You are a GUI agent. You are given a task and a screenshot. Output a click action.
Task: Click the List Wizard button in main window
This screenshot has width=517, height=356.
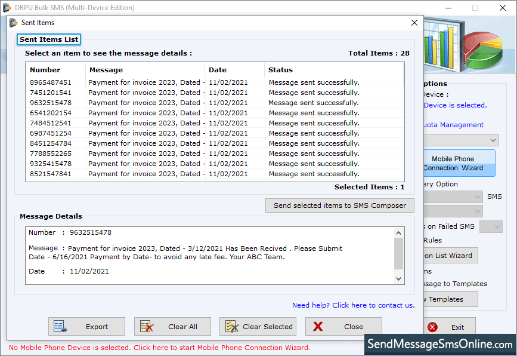pyautogui.click(x=451, y=256)
